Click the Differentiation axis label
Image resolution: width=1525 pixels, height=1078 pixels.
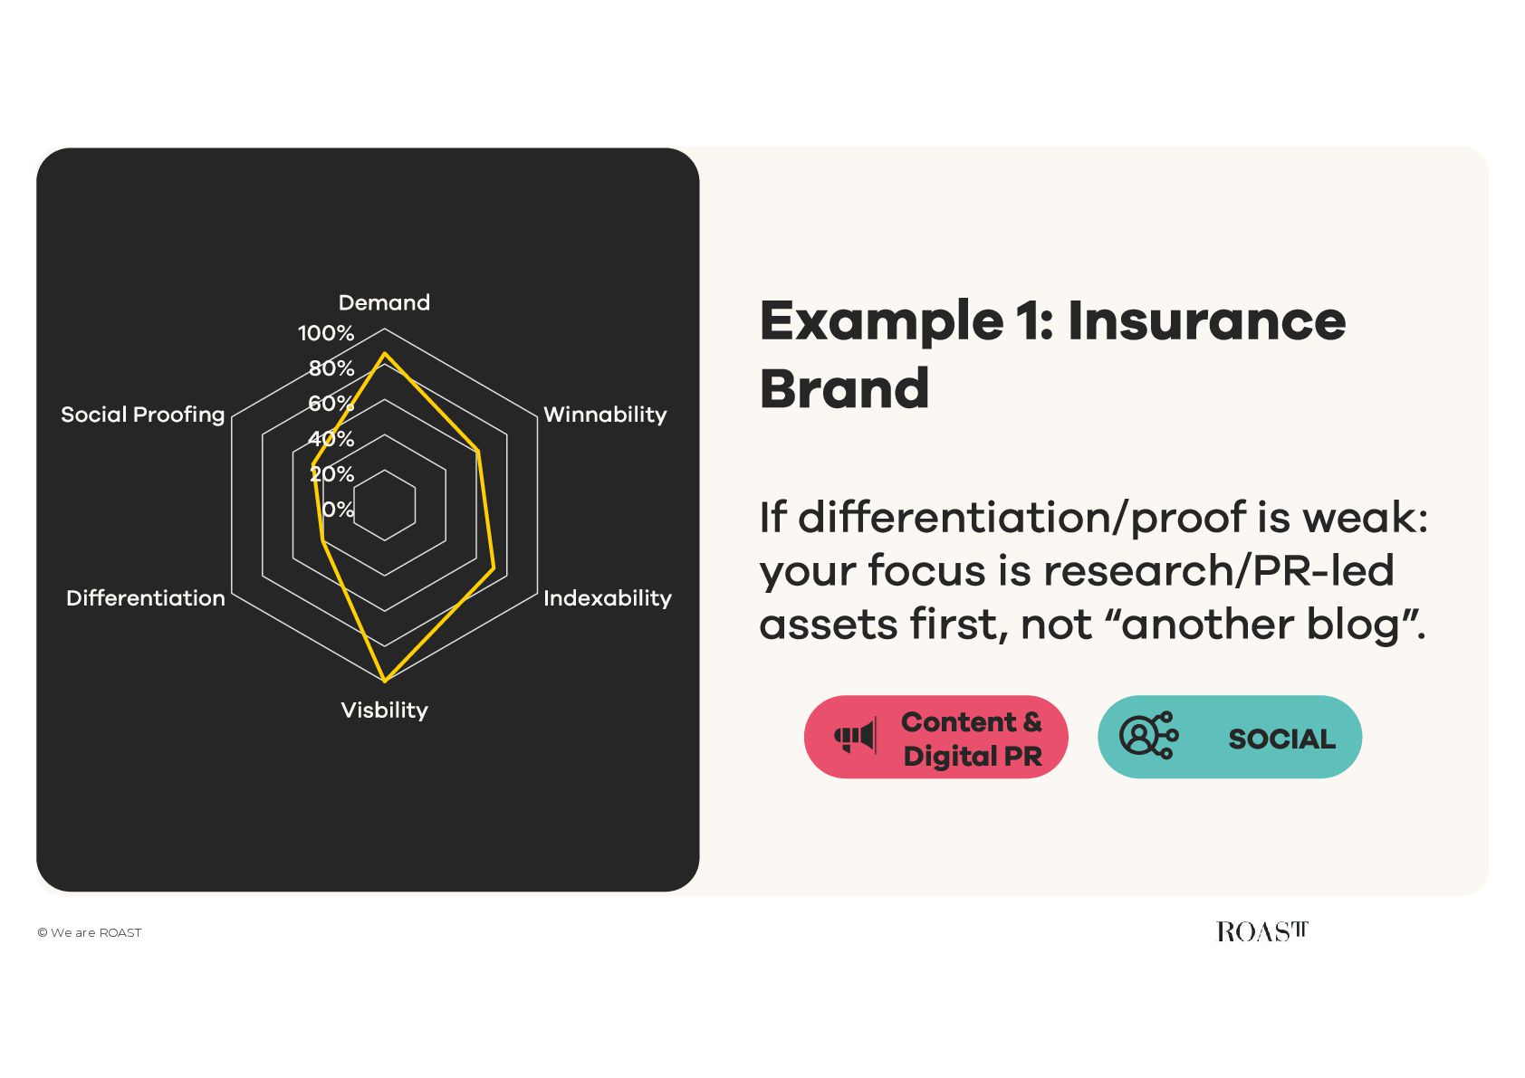pyautogui.click(x=146, y=598)
